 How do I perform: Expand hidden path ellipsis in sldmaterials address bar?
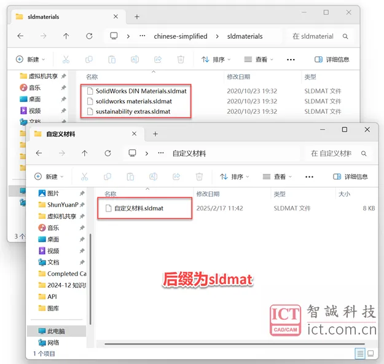coord(143,36)
